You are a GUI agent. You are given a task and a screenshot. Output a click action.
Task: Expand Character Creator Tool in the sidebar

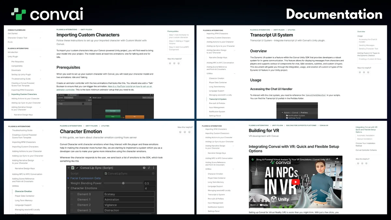pyautogui.click(x=40, y=38)
